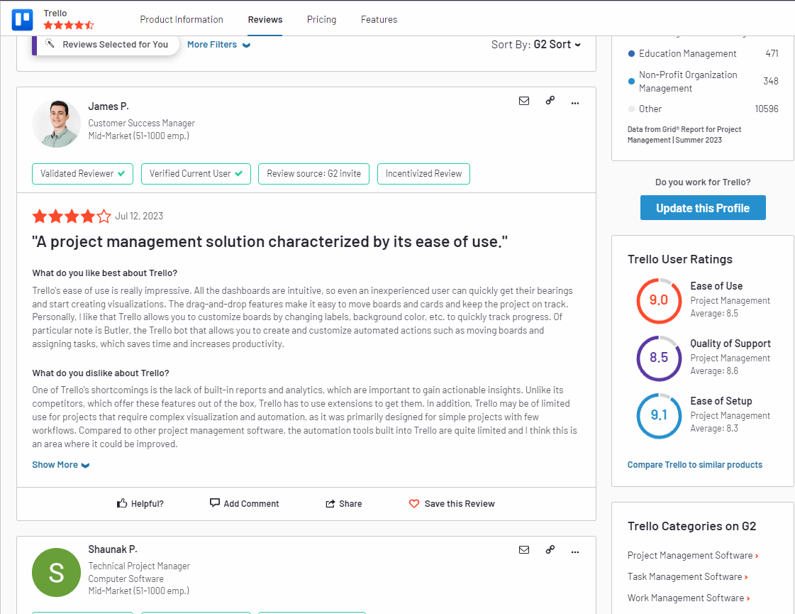Image resolution: width=795 pixels, height=614 pixels.
Task: Click the Add Comment button
Action: coord(244,503)
